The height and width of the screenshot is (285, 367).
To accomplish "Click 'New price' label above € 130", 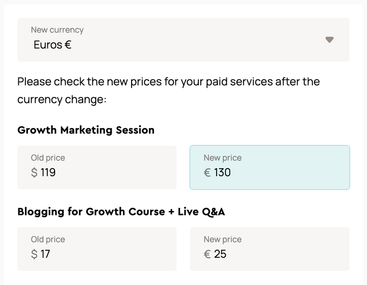I will [222, 158].
